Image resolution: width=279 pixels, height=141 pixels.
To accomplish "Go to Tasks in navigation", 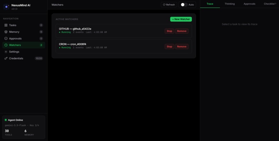I will [x=24, y=25].
